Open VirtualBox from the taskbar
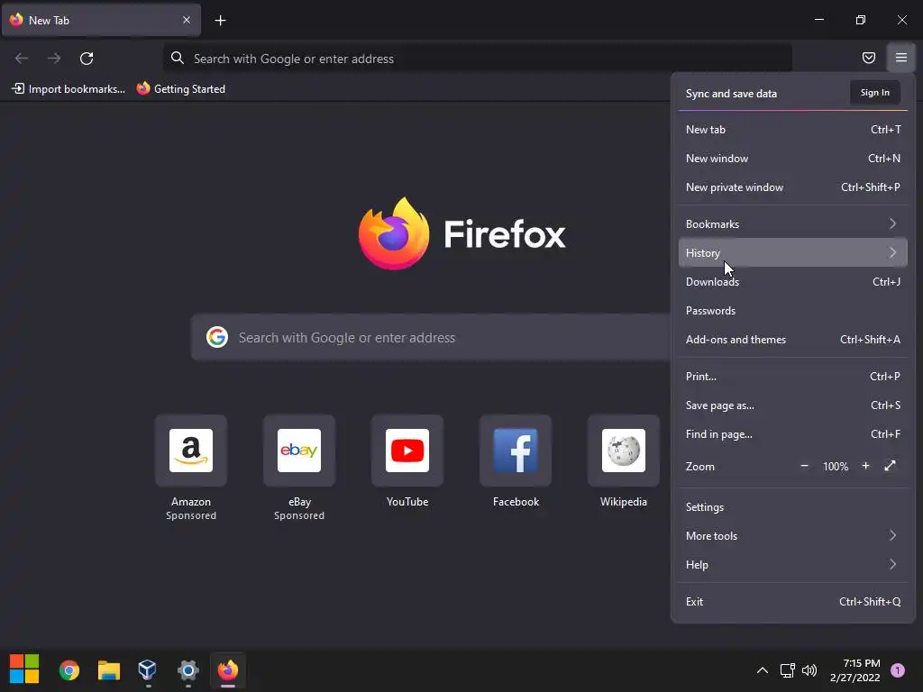Screen dimensions: 923x692 [147, 670]
